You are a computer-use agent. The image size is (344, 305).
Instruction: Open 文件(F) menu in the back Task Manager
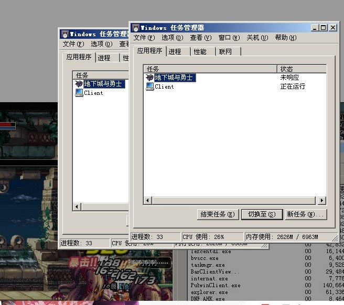click(73, 44)
